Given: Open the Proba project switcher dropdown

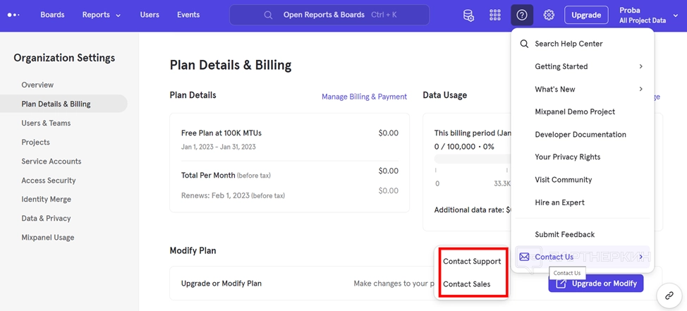Looking at the screenshot, I should click(648, 15).
